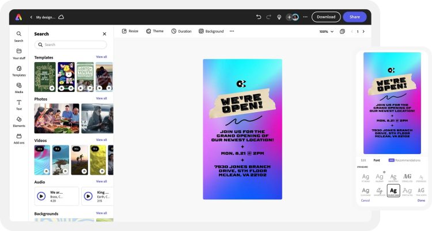Select the colorful letters template thumbnail

[x=66, y=77]
